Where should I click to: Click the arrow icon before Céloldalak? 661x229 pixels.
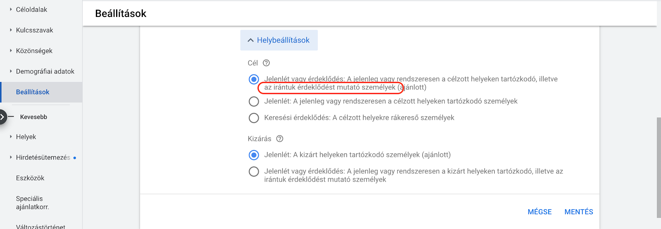click(x=11, y=9)
